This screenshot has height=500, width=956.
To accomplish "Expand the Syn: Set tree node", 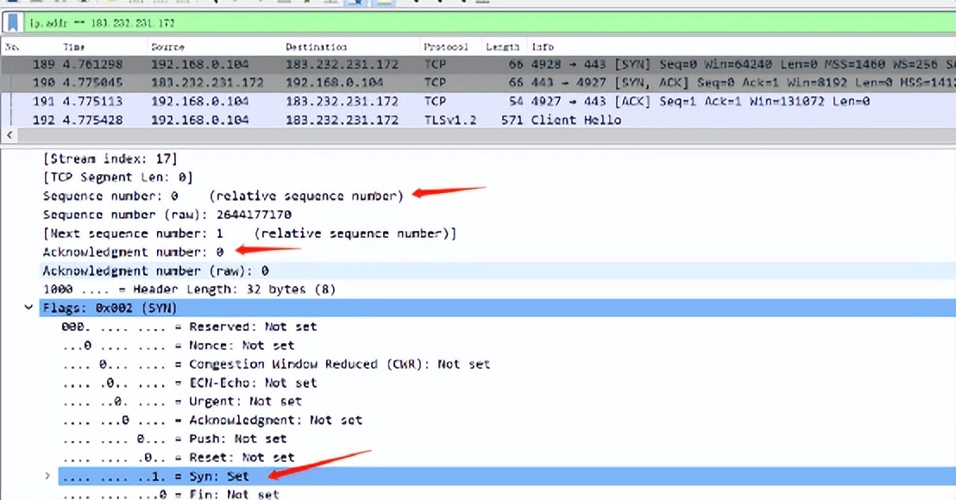I will 47,476.
